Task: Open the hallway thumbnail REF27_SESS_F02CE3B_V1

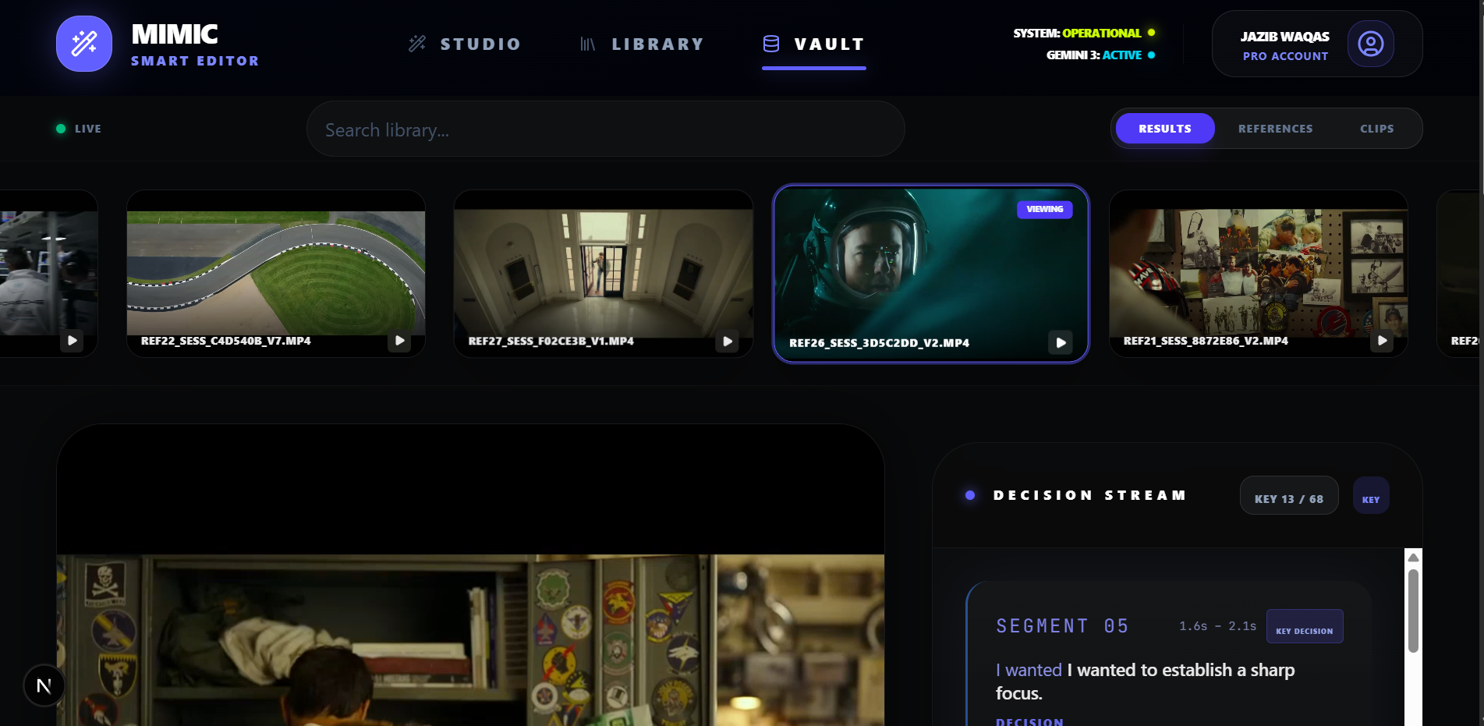Action: tap(604, 273)
